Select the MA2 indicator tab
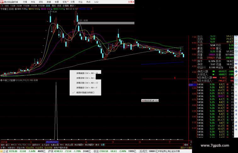This screenshot has height=153, width=238. 62,145
